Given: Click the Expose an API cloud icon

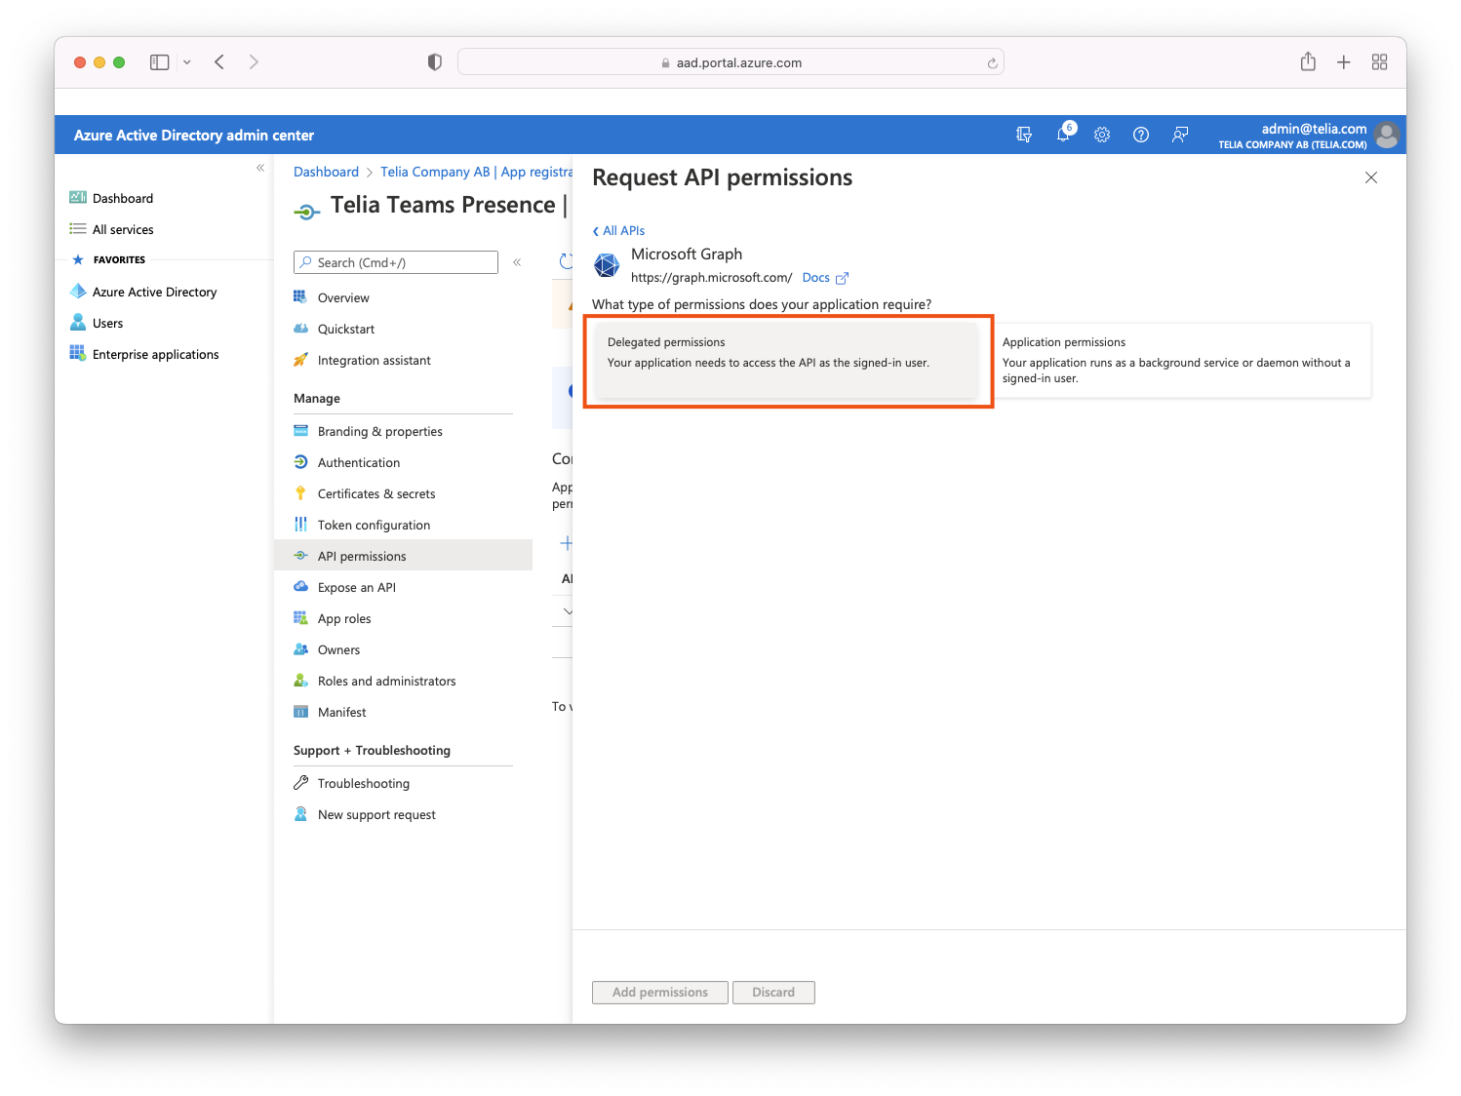Looking at the screenshot, I should click(300, 587).
